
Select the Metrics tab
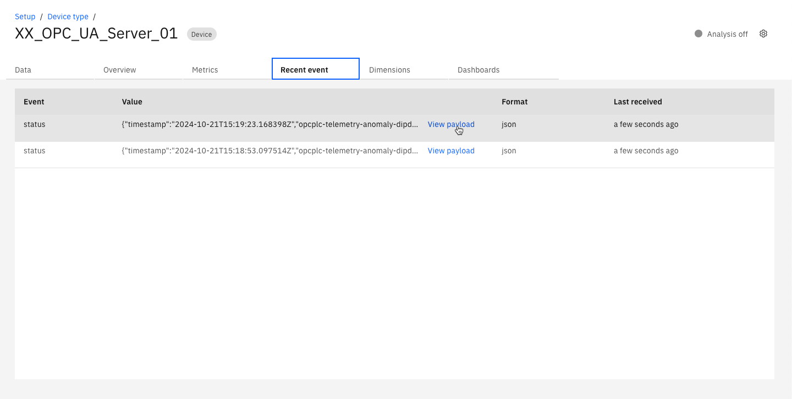pyautogui.click(x=227, y=69)
